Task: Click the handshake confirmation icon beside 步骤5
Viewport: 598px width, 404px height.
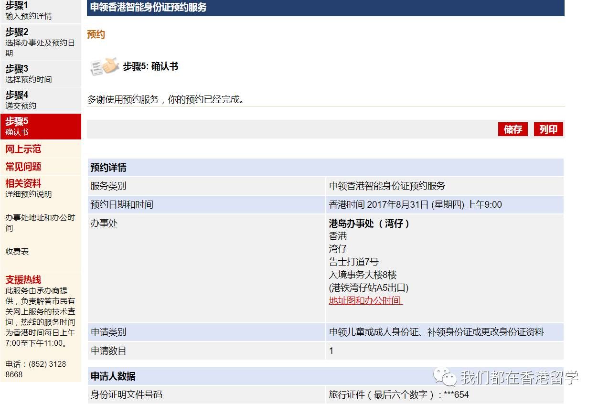Action: tap(104, 66)
